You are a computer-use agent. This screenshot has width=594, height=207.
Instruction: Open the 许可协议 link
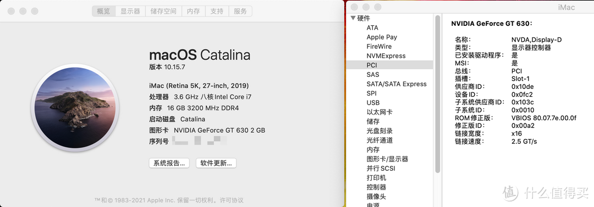coord(232,200)
